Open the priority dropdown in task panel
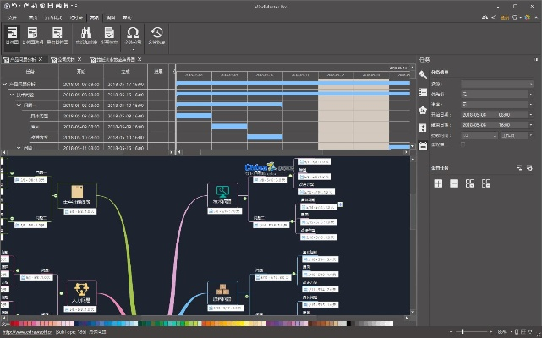This screenshot has width=542, height=338. [494, 94]
